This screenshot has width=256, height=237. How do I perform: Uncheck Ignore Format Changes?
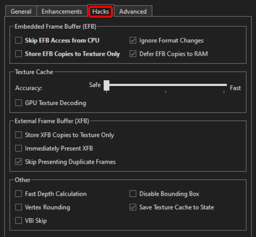(x=133, y=40)
